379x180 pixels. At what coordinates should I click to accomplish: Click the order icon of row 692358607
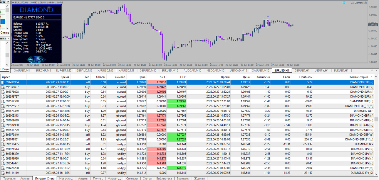coord(3,87)
